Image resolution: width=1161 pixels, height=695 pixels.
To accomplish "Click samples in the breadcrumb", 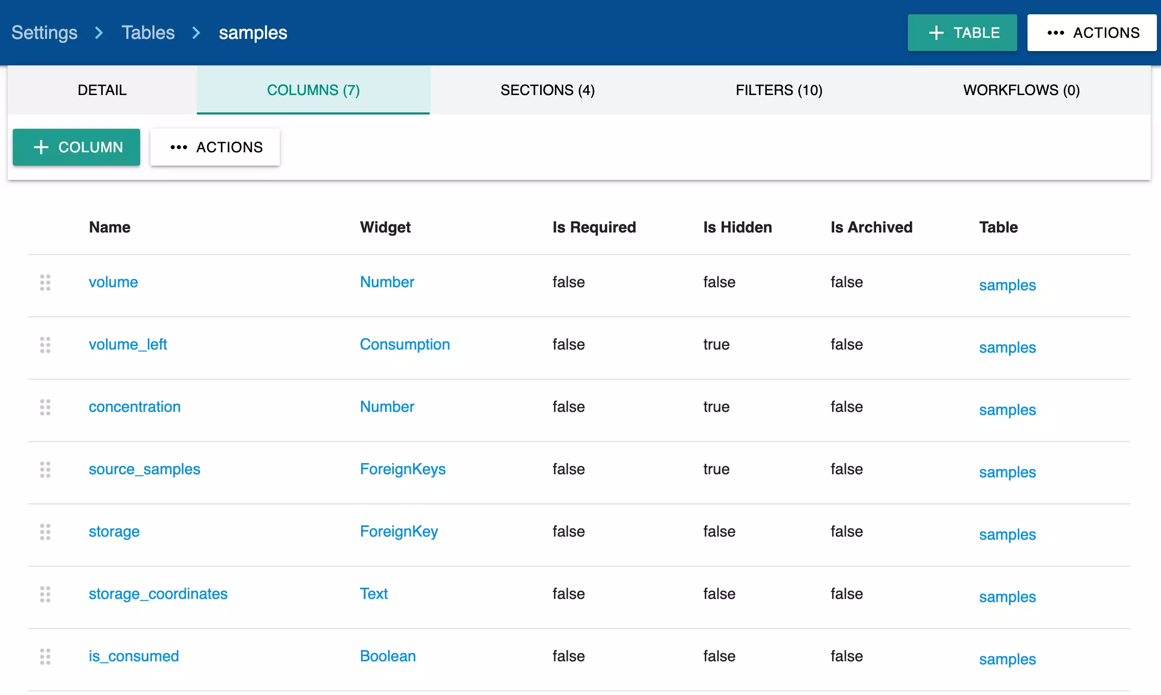I will (253, 33).
